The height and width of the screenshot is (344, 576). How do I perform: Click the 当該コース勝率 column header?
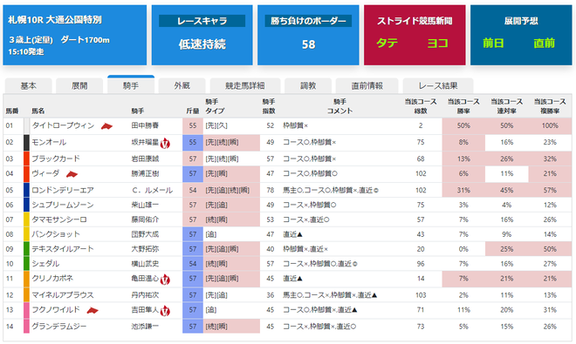[x=463, y=106]
